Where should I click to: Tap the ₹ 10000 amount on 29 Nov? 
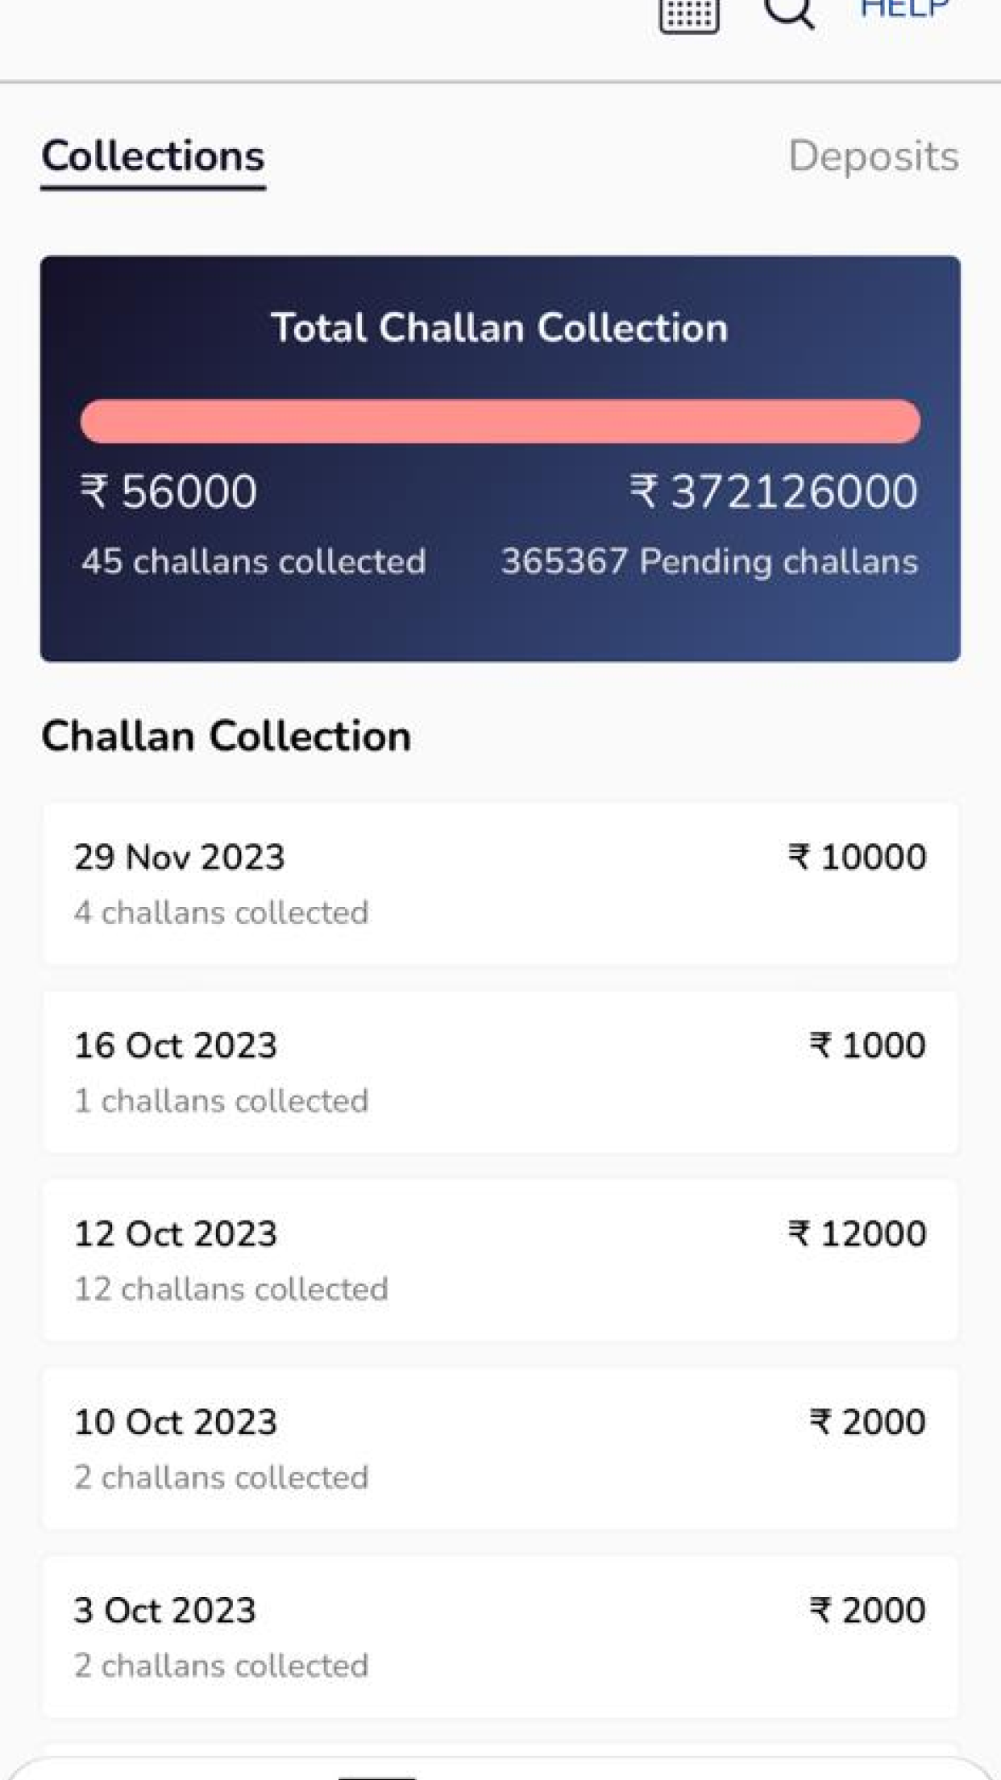click(857, 857)
